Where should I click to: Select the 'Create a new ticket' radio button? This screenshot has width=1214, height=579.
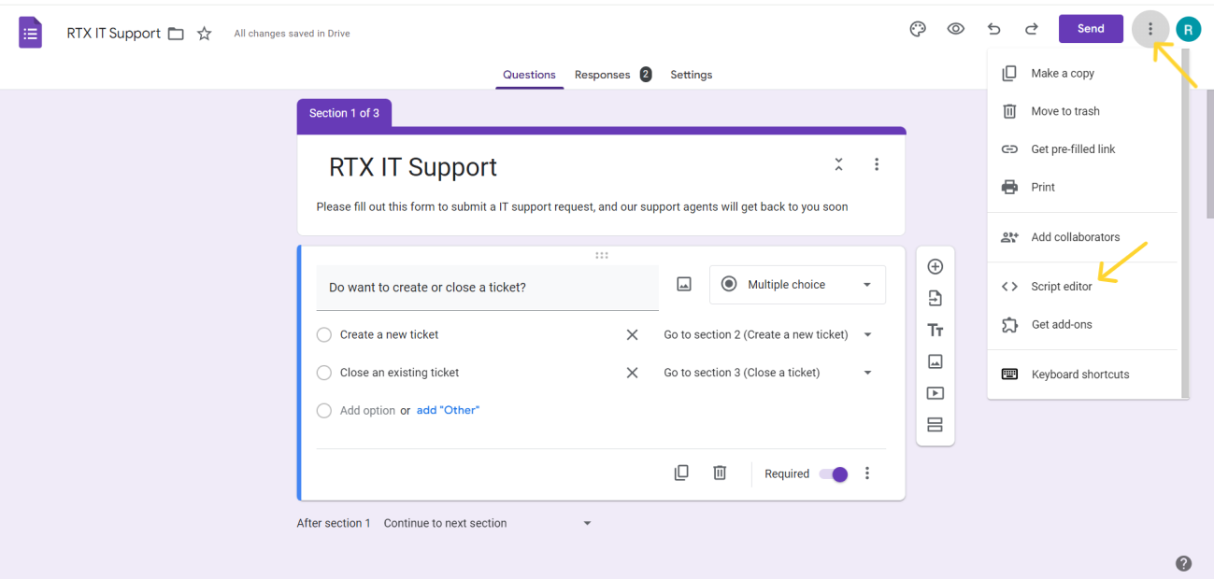323,334
